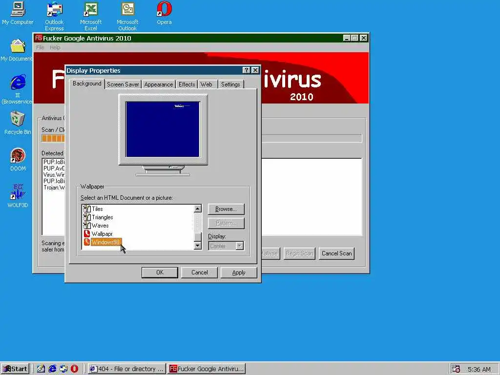The height and width of the screenshot is (375, 500).
Task: Close the antivirus window
Action: pos(363,38)
